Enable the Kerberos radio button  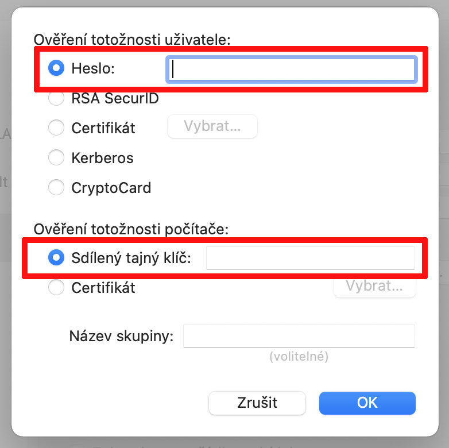[56, 157]
